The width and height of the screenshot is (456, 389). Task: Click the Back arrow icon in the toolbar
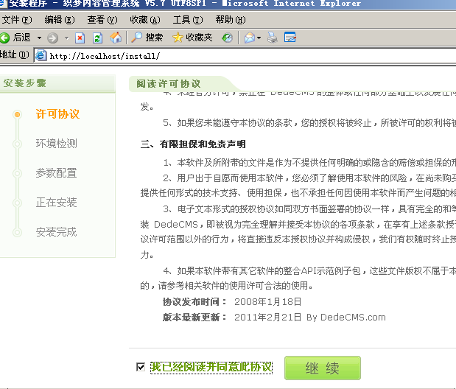[4, 38]
